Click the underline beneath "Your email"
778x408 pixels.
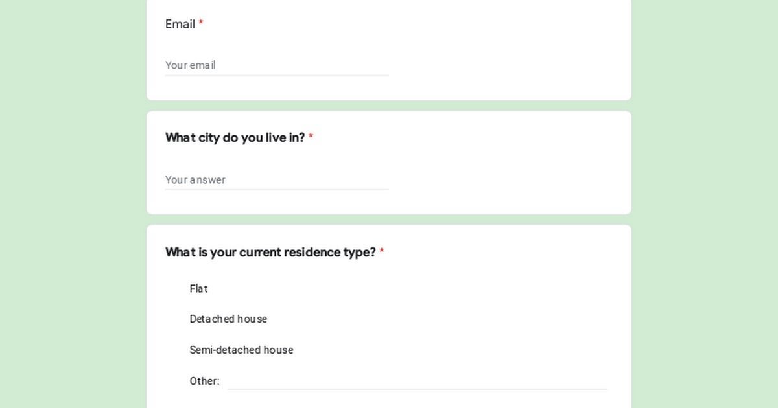point(277,76)
